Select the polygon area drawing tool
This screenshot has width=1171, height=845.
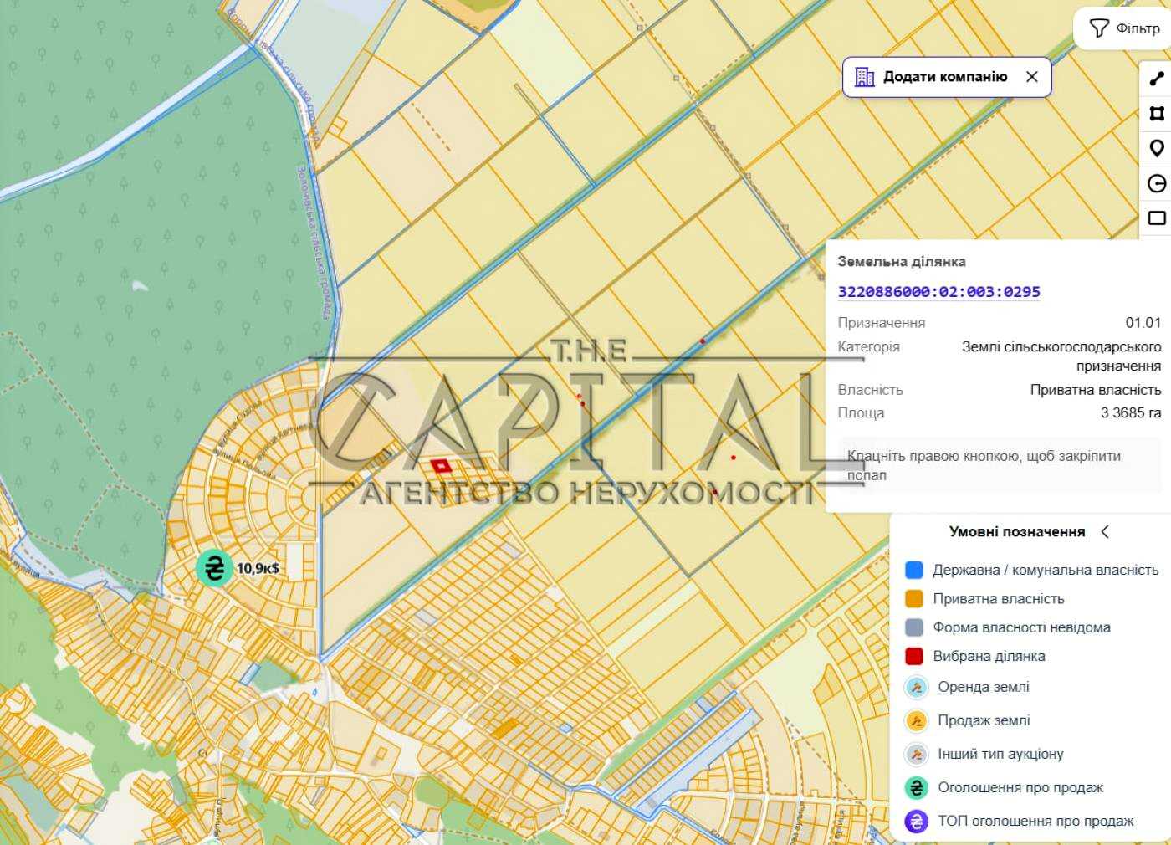1157,114
